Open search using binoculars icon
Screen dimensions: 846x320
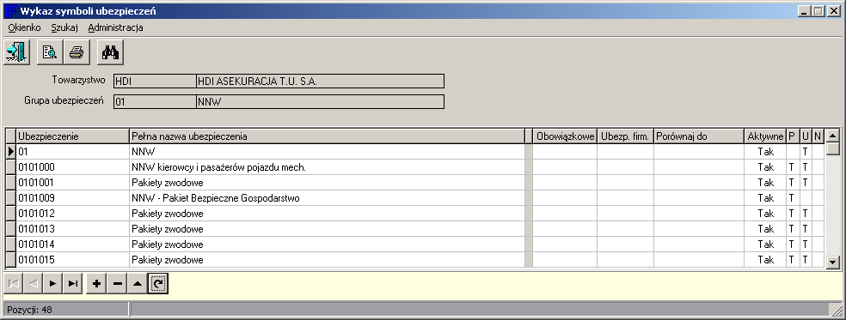pyautogui.click(x=111, y=52)
